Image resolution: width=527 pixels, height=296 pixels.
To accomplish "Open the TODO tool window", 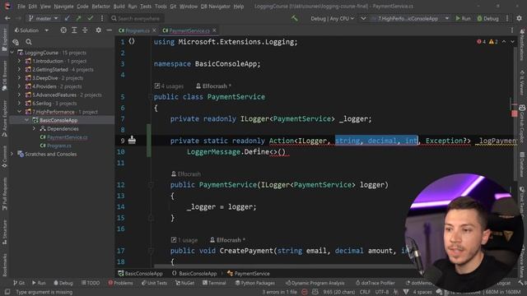I will point(91,283).
